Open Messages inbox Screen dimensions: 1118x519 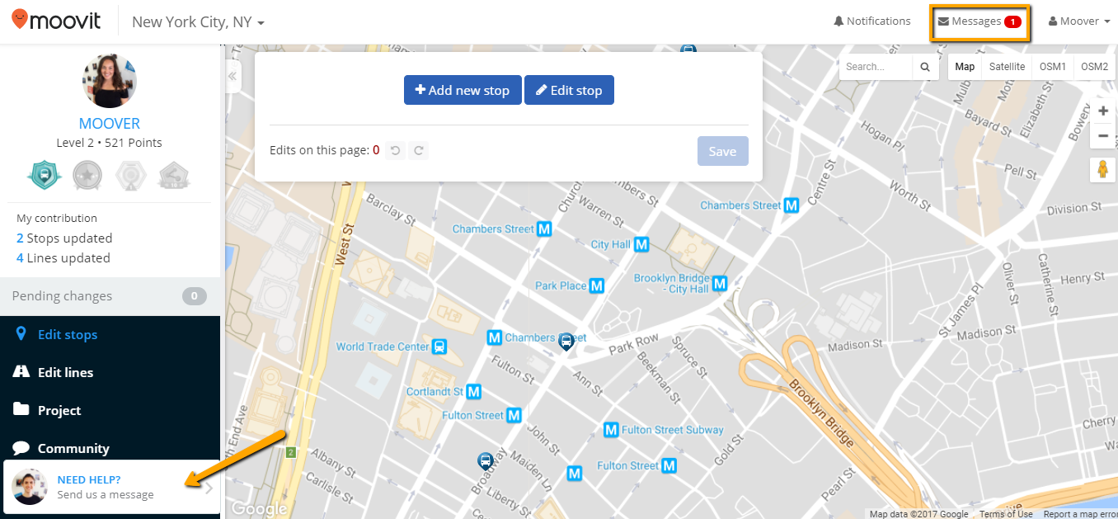coord(979,21)
